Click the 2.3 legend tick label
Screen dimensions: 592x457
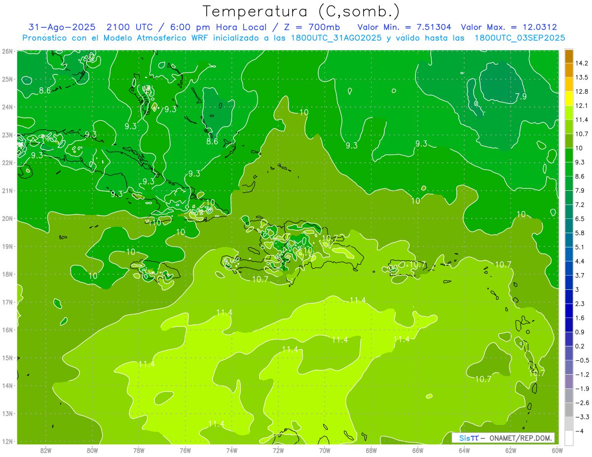pos(581,304)
